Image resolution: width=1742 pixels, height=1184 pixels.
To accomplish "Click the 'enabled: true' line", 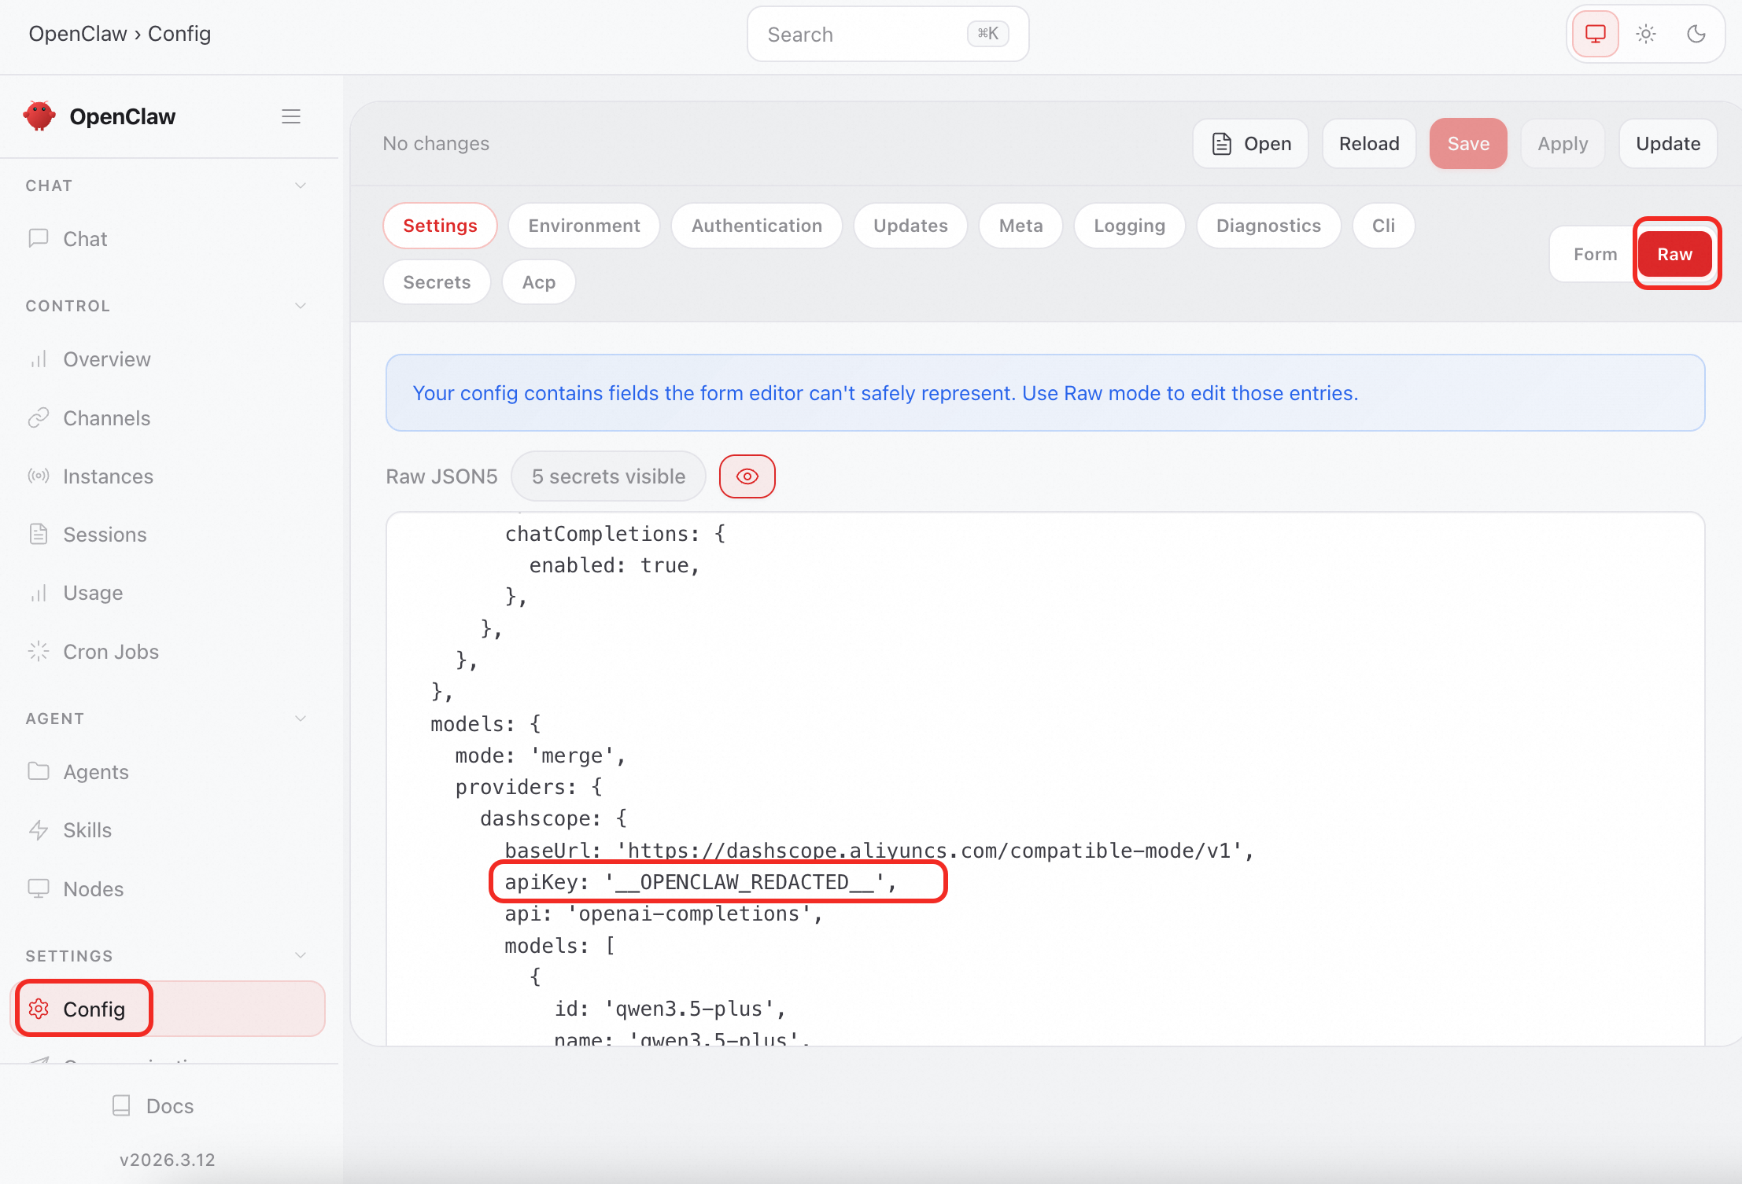I will coord(614,565).
